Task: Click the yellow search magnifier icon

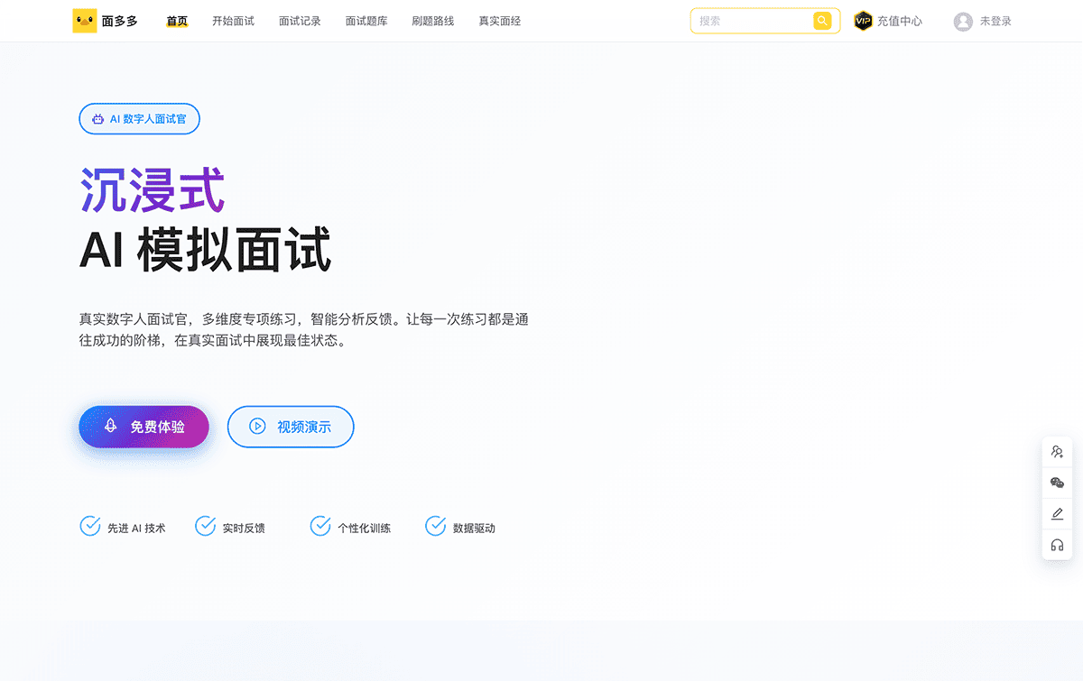Action: pyautogui.click(x=821, y=21)
